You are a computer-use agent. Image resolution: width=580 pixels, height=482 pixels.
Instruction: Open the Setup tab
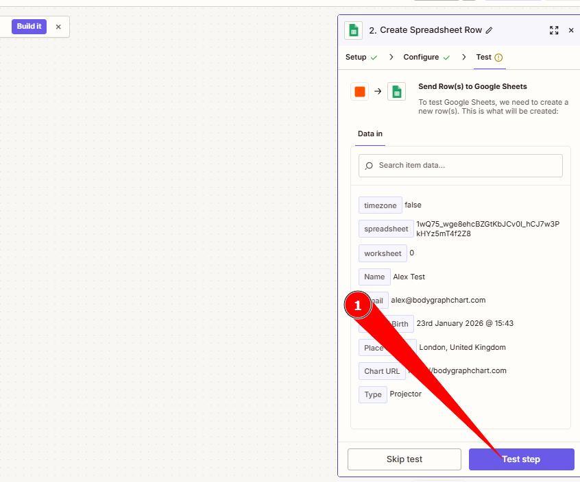356,58
